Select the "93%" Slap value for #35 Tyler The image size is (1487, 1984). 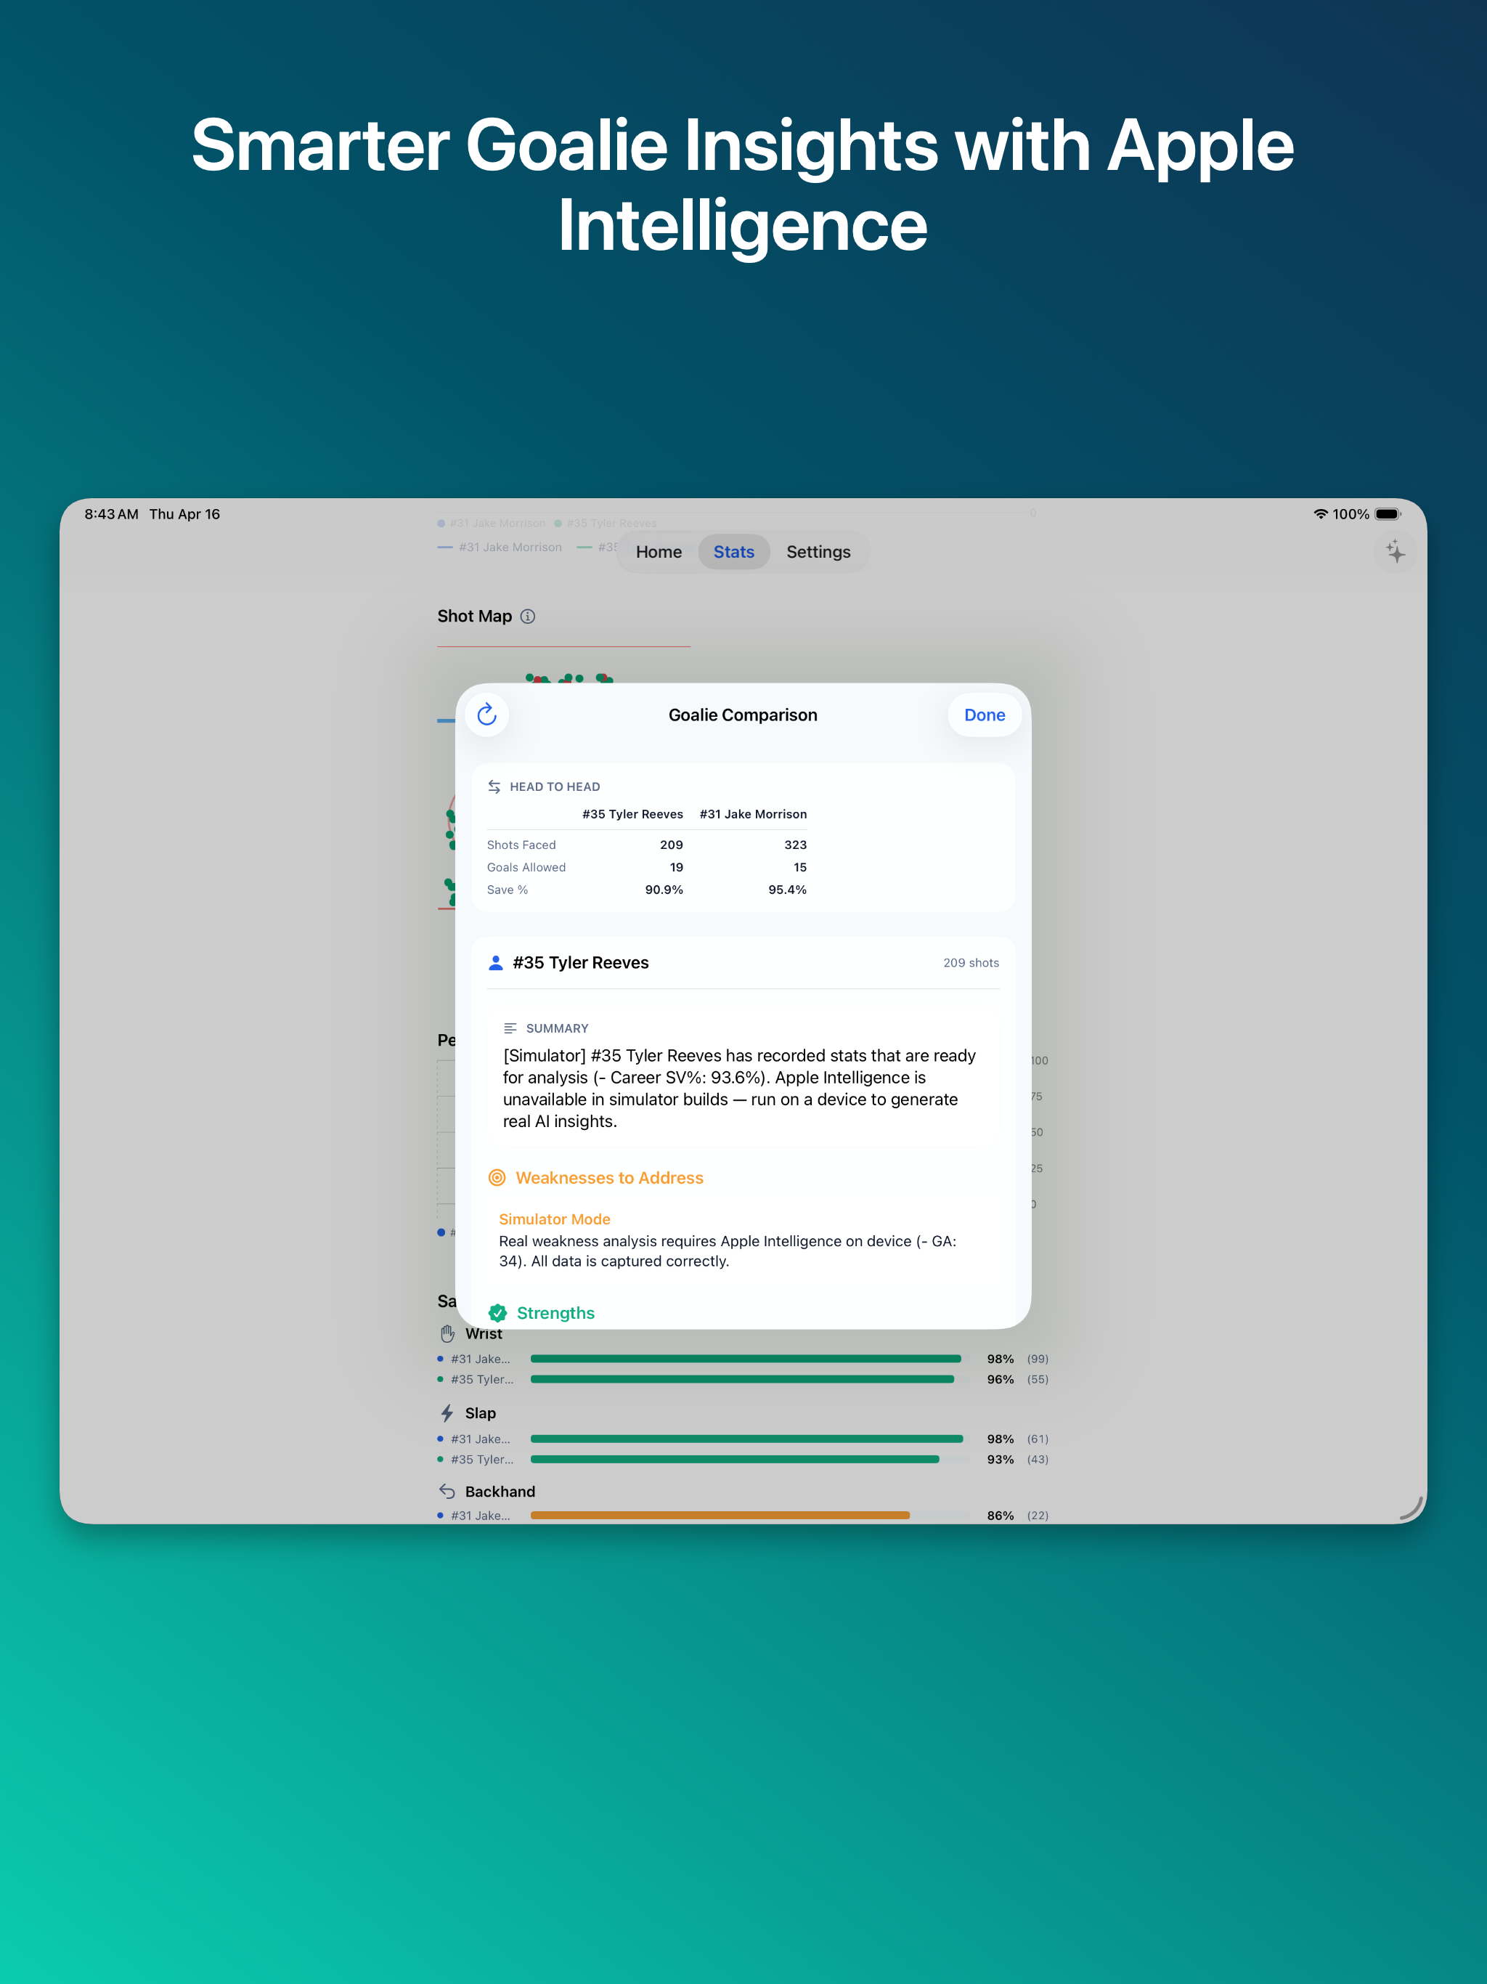click(1000, 1459)
